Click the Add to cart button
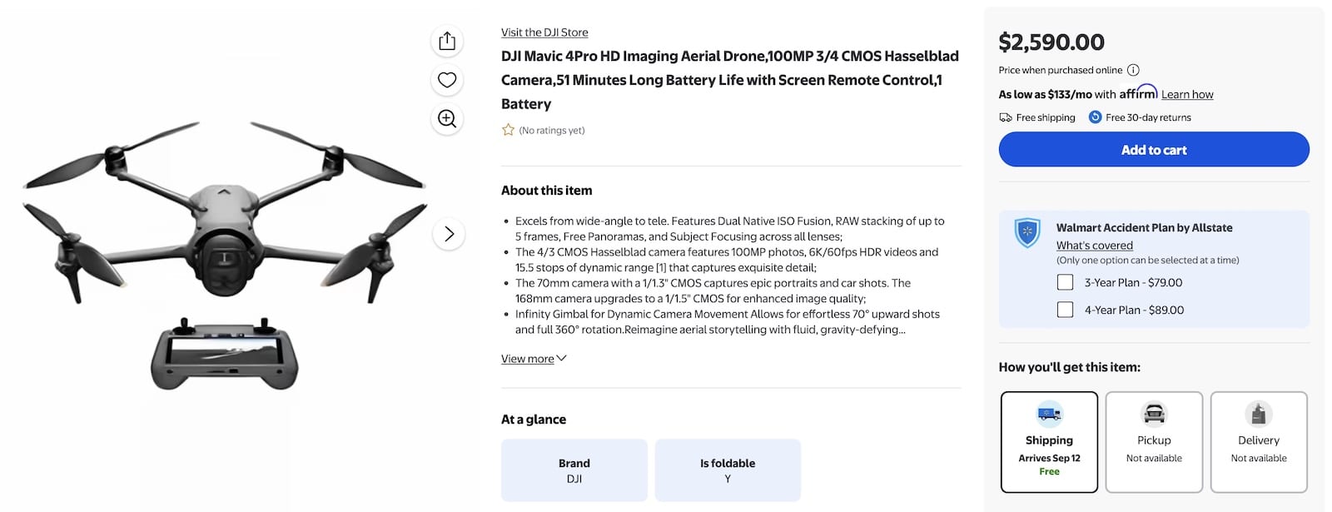This screenshot has width=1332, height=512. click(1154, 149)
